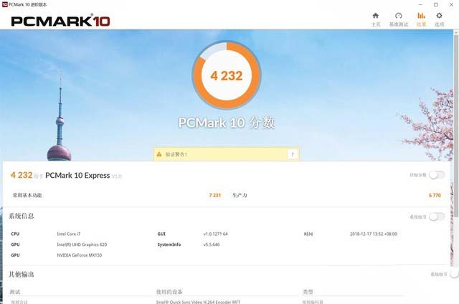The width and height of the screenshot is (459, 304).
Task: Select the Productivity score 6 770
Action: click(435, 195)
